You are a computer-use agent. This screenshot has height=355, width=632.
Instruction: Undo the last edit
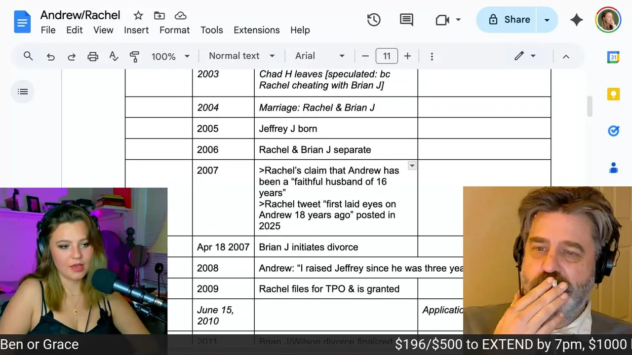point(50,56)
